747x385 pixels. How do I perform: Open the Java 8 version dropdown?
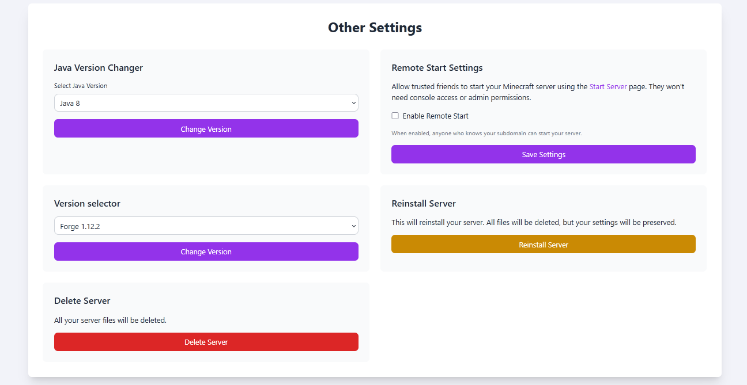click(x=206, y=103)
